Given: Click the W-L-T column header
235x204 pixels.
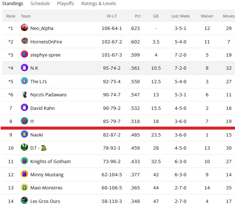Looking at the screenshot, I should point(112,16).
